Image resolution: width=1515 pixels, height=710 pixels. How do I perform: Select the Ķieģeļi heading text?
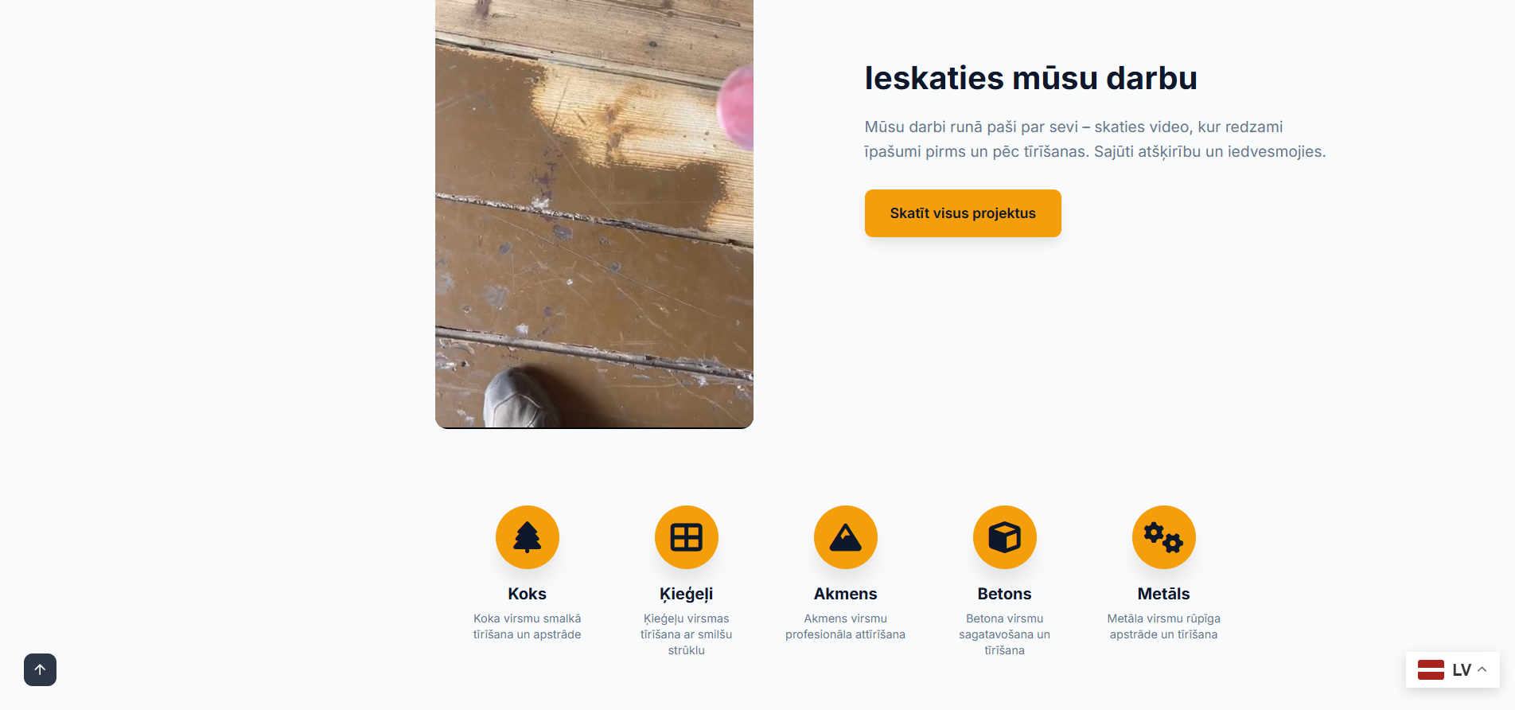tap(686, 595)
